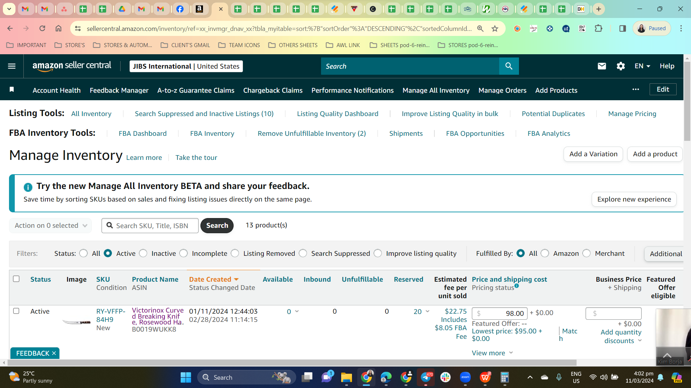Open the Amazon browser tab
Viewport: 691px width, 388px height.
pos(199,9)
